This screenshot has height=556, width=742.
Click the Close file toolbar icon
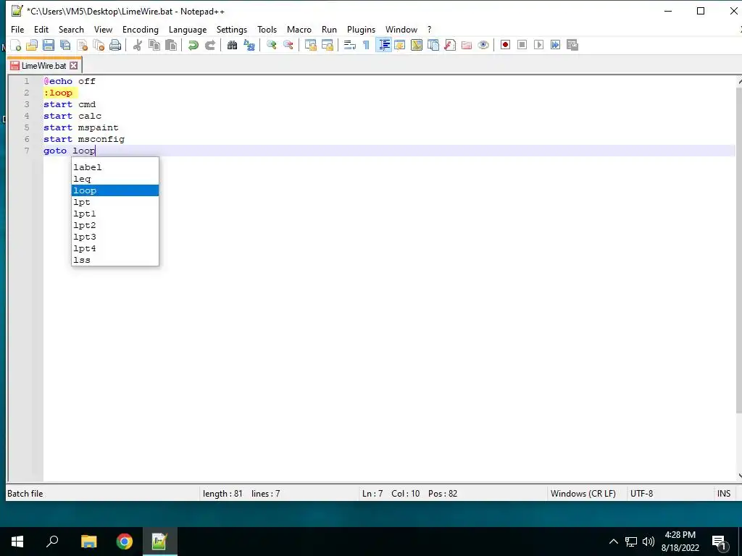pos(83,46)
